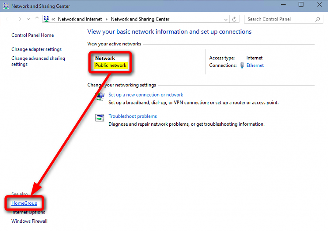Select the 'Internet' access type value
This screenshot has width=328, height=231.
click(254, 58)
